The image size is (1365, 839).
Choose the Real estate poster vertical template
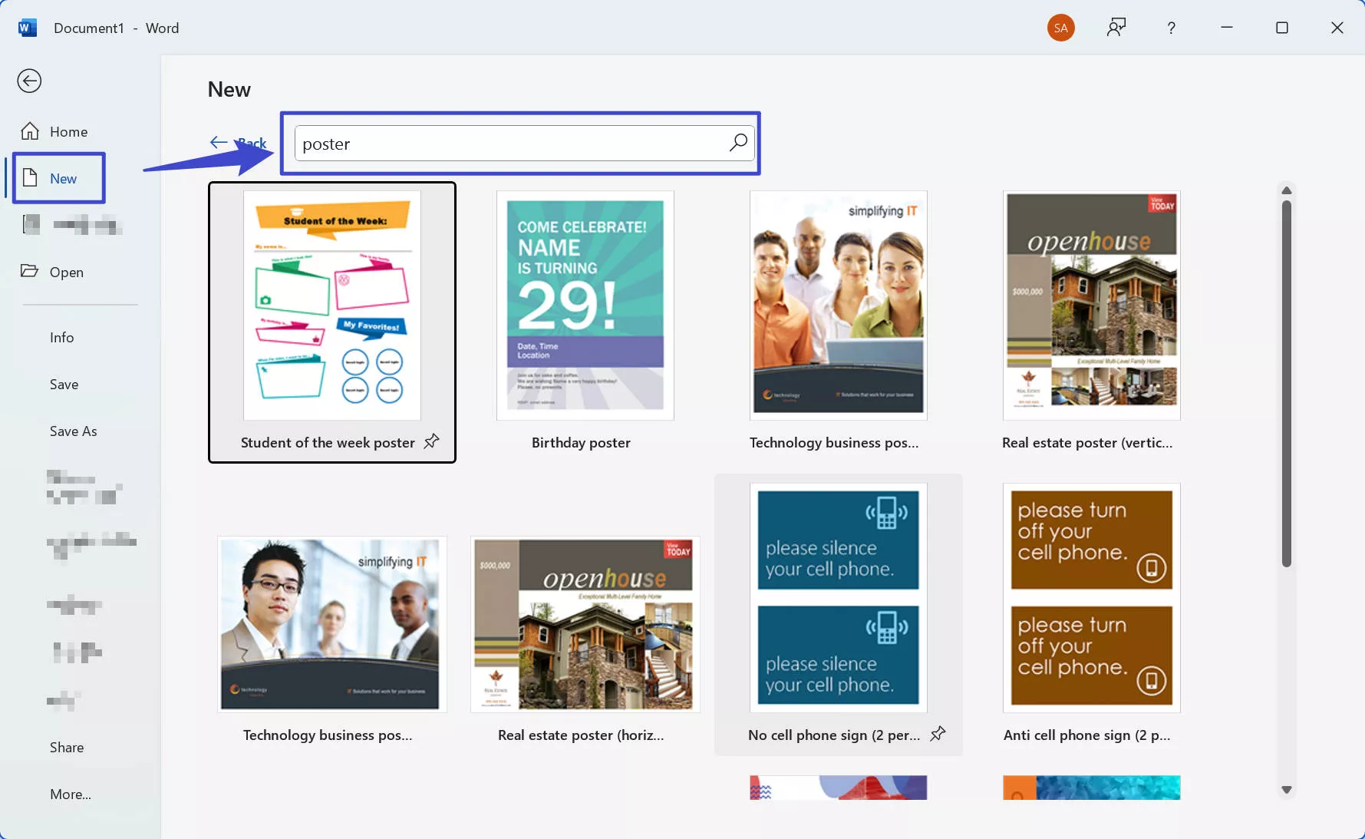coord(1091,306)
